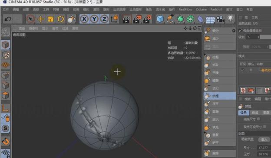Click the Undo arrow icon
Viewport: 271px width, 158px height.
8,19
